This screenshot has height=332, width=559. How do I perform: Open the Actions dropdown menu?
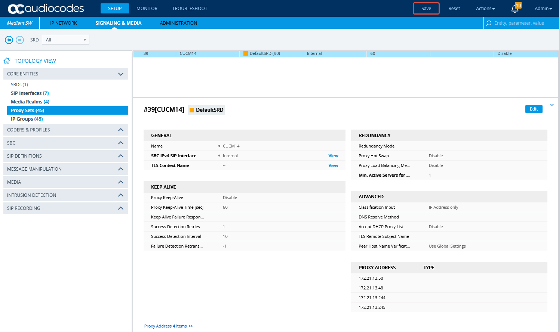485,9
